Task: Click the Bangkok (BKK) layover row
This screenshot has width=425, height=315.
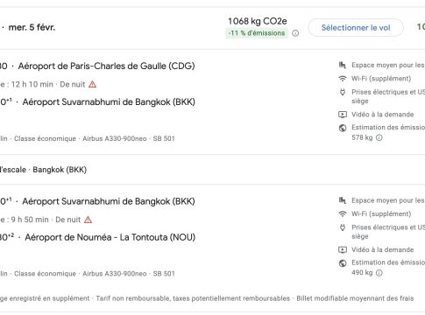Action: tap(212, 170)
